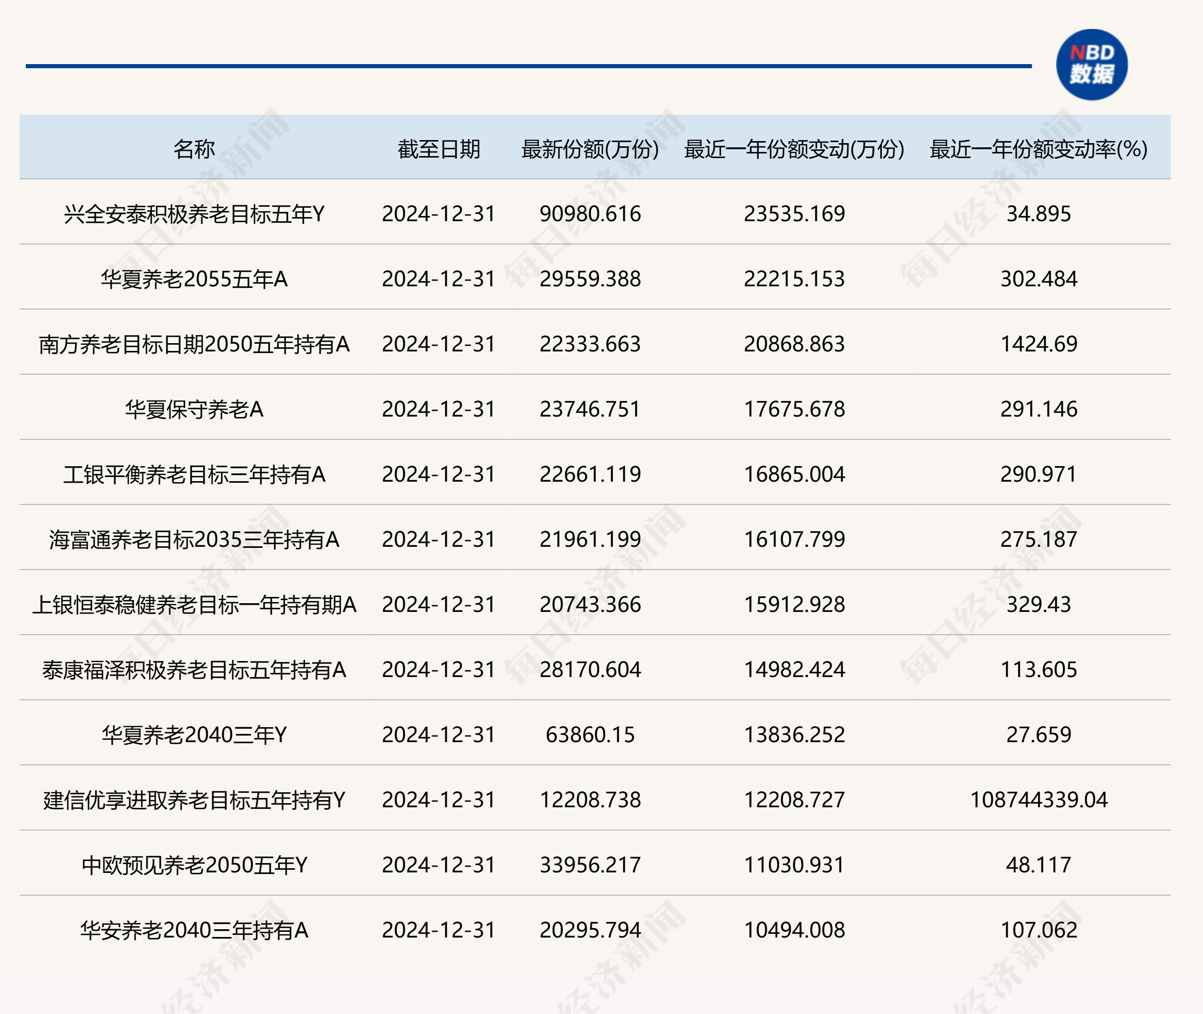Screen dimensions: 1203x1014
Task: Click the change rate value 329.43
Action: (x=1039, y=604)
